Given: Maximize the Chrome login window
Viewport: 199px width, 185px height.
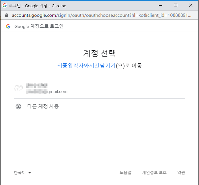Looking at the screenshot, I should 176,6.
